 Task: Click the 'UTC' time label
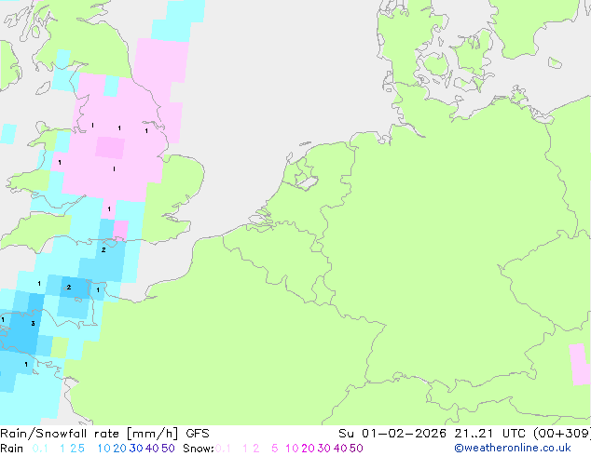point(515,434)
